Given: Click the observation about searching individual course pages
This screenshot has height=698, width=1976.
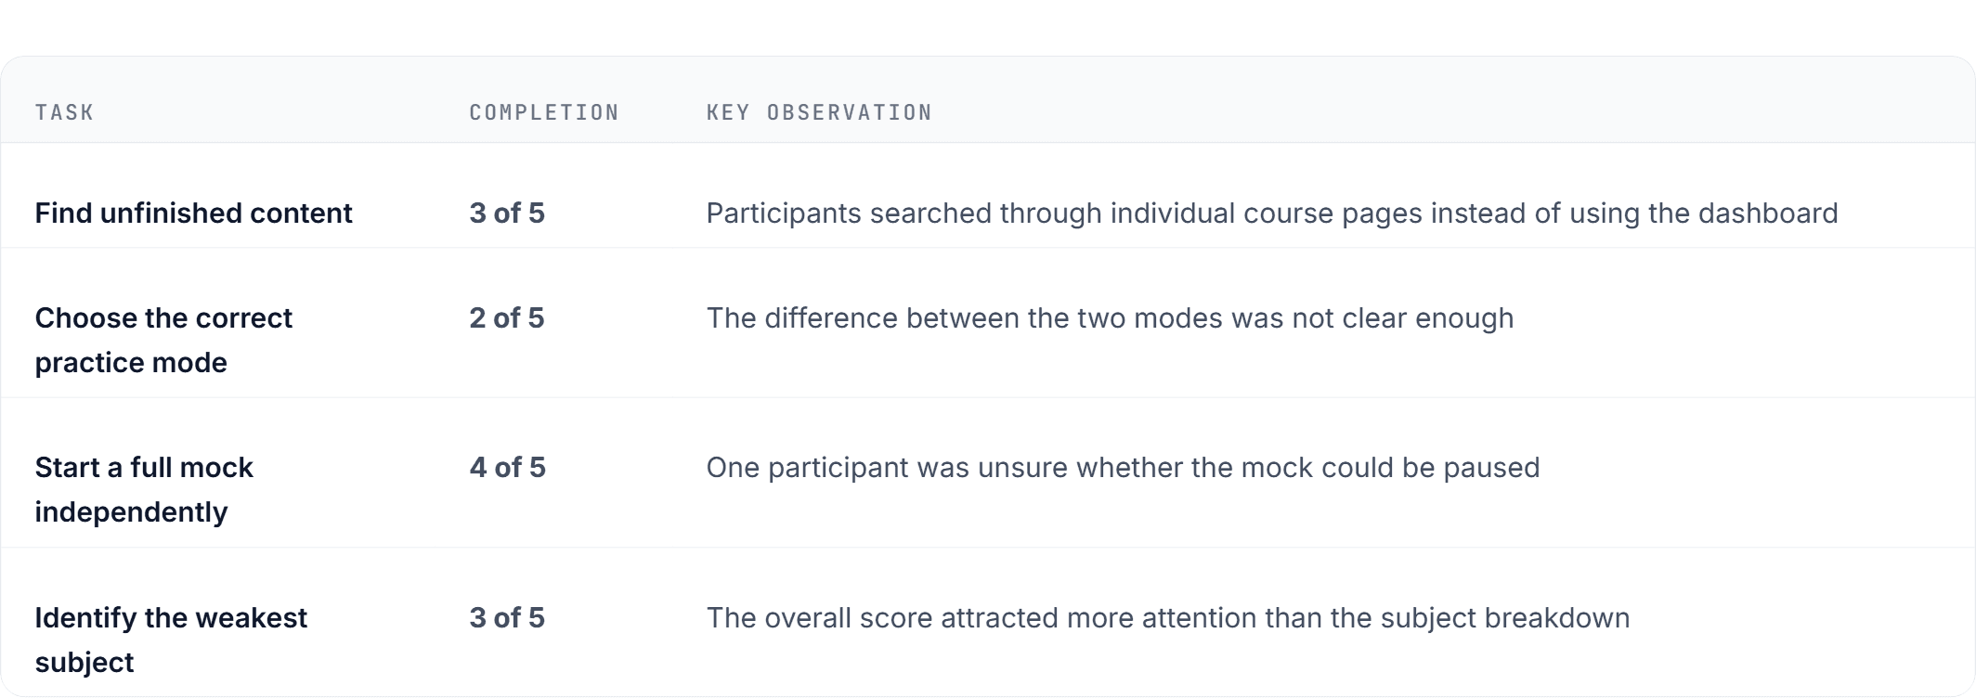Looking at the screenshot, I should (1272, 213).
